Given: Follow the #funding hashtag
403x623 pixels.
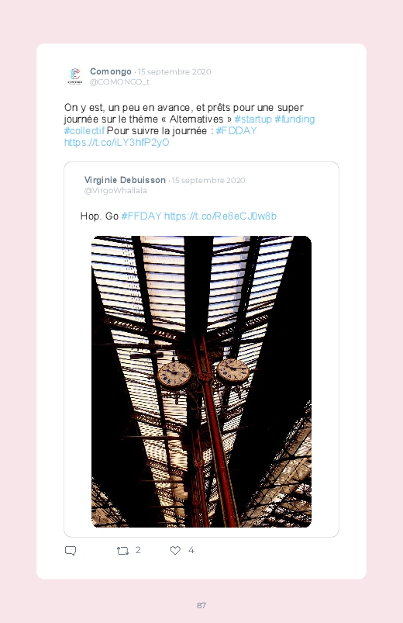Looking at the screenshot, I should pyautogui.click(x=295, y=119).
